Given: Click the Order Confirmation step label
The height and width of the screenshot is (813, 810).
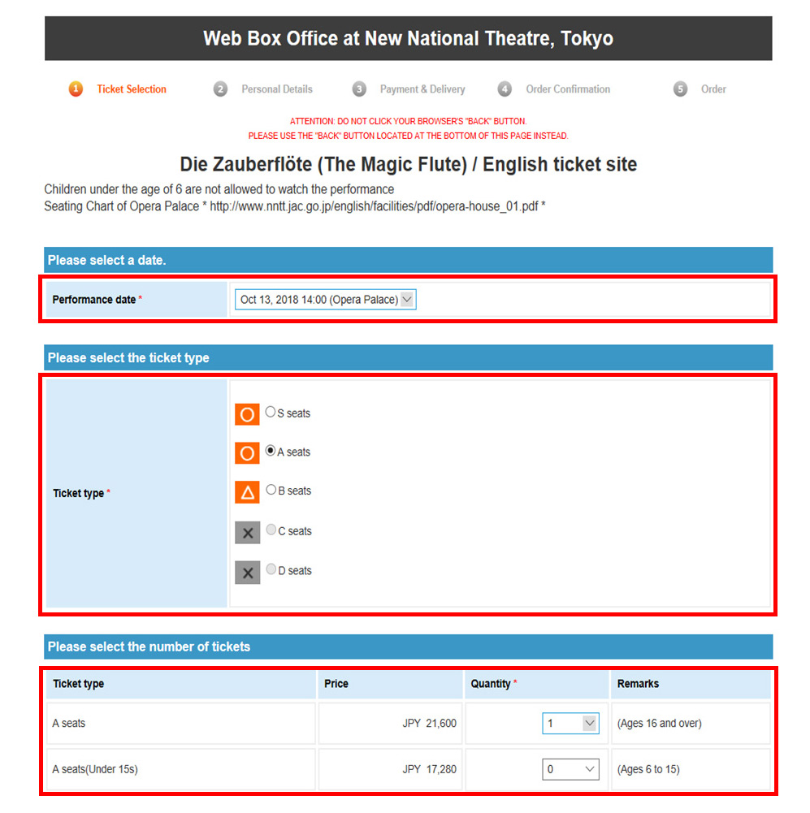Looking at the screenshot, I should [568, 89].
